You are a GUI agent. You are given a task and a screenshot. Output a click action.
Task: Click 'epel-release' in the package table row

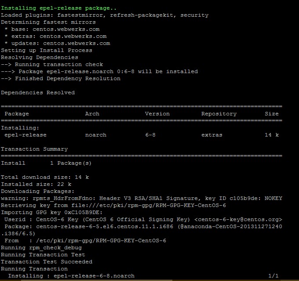pos(26,135)
